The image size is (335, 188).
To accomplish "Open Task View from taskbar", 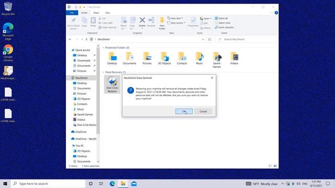I will tap(101, 183).
